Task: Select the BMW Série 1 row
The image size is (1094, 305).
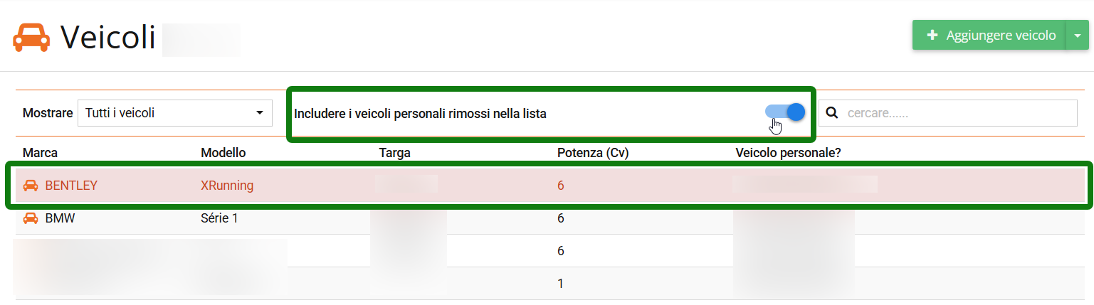Action: [x=550, y=218]
